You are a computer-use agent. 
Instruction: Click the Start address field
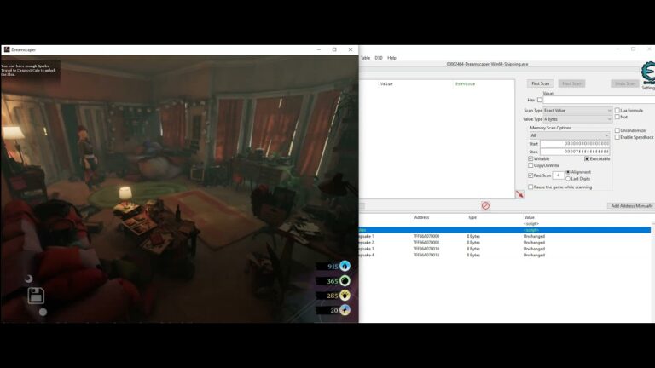click(575, 143)
